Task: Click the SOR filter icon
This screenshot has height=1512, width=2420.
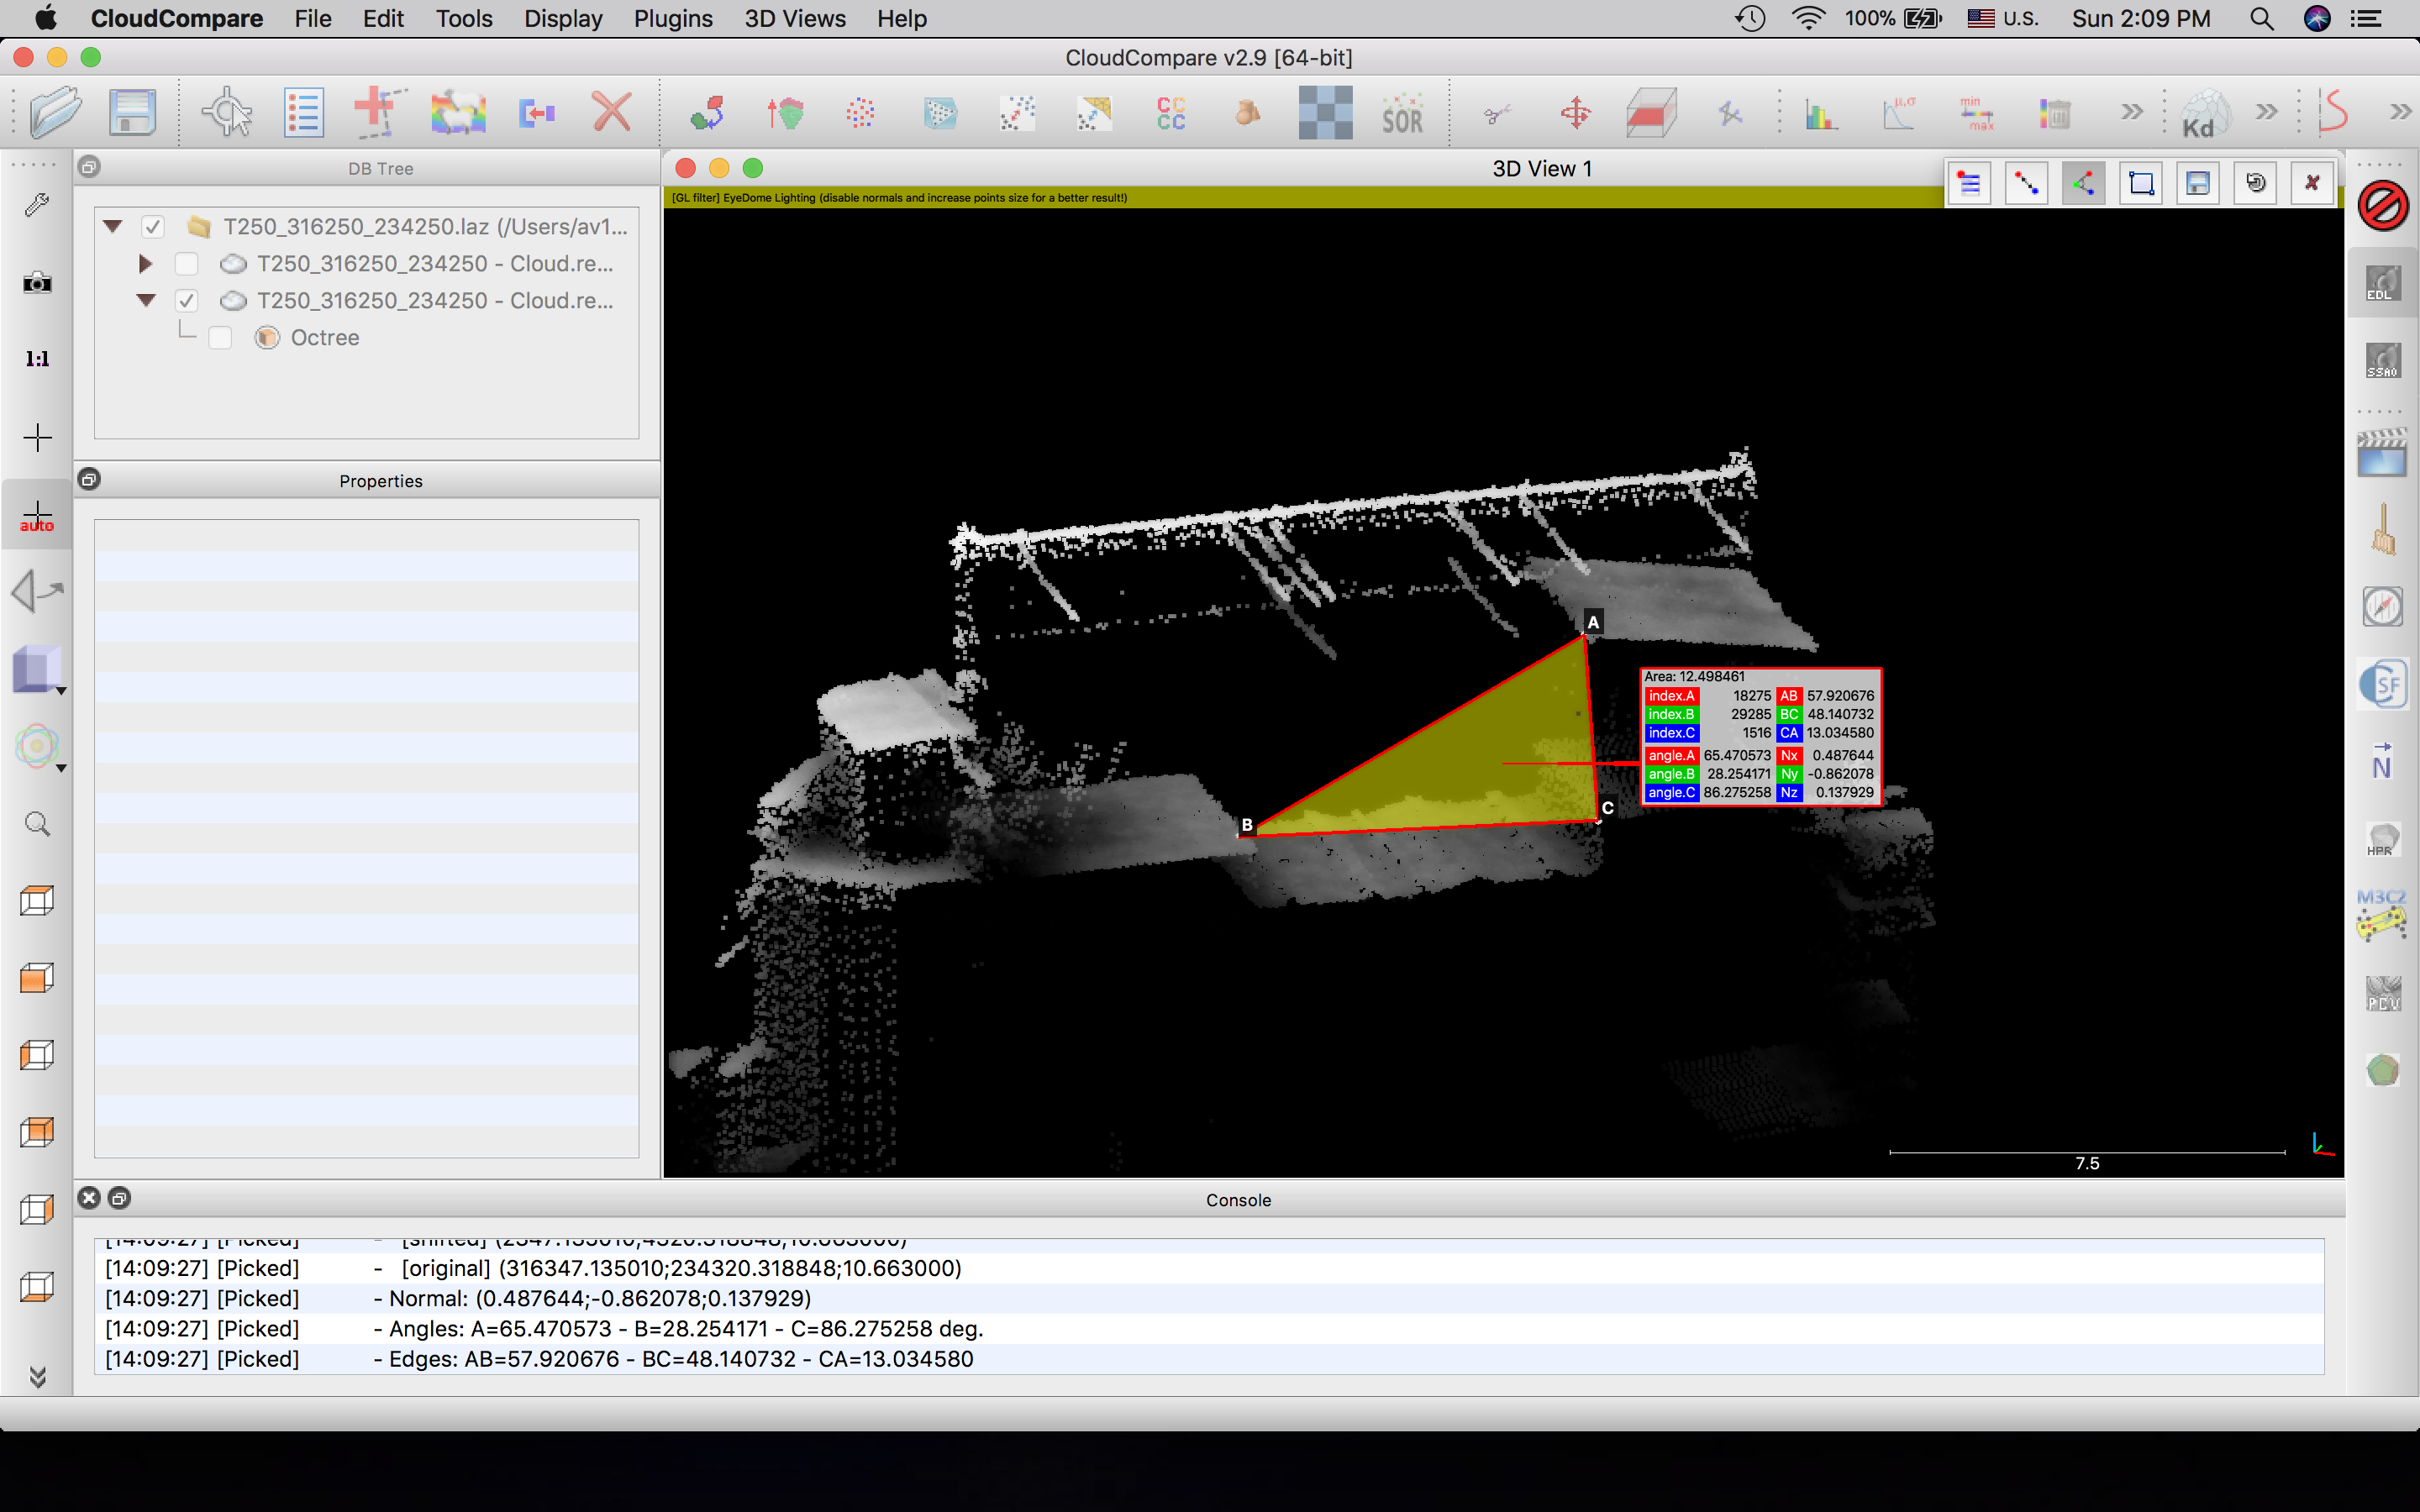Action: point(1402,114)
